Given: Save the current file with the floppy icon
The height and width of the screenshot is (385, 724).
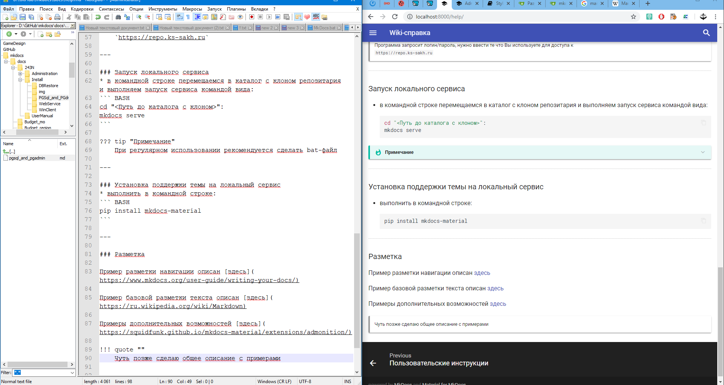Looking at the screenshot, I should (23, 17).
